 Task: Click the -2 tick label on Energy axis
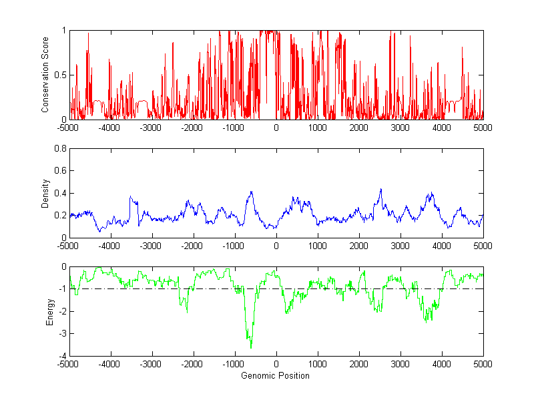62,311
